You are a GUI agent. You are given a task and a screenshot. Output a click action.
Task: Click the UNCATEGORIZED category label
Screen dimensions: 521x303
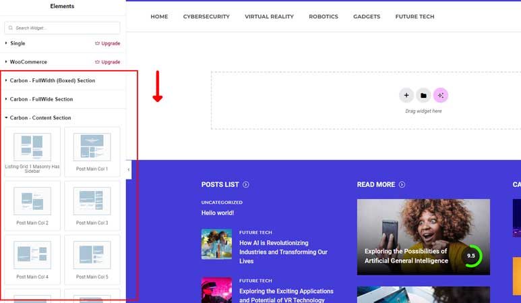click(x=222, y=202)
